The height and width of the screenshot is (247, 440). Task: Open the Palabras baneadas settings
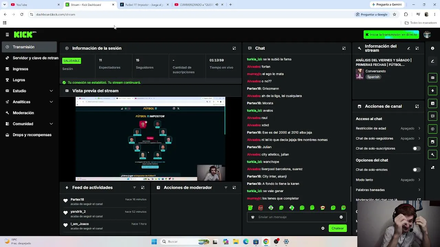pyautogui.click(x=388, y=190)
